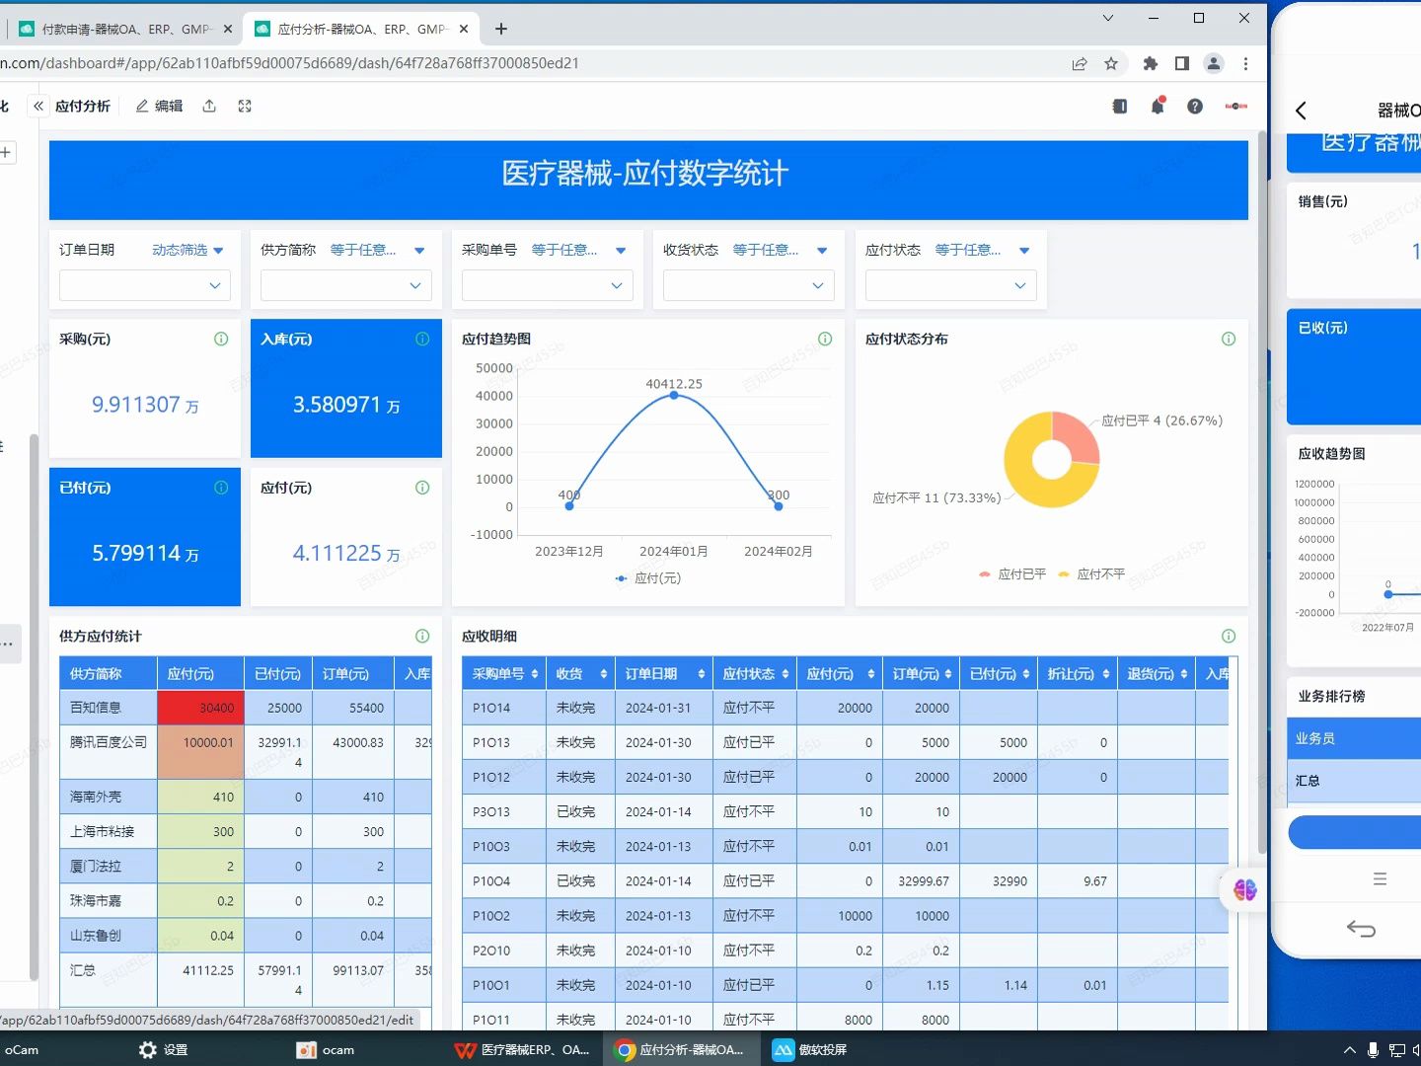Click the red 30400 cell

200,708
